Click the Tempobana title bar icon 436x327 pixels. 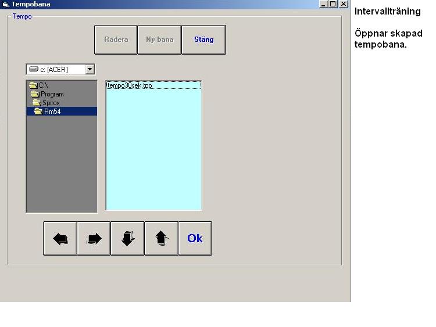tap(6, 4)
